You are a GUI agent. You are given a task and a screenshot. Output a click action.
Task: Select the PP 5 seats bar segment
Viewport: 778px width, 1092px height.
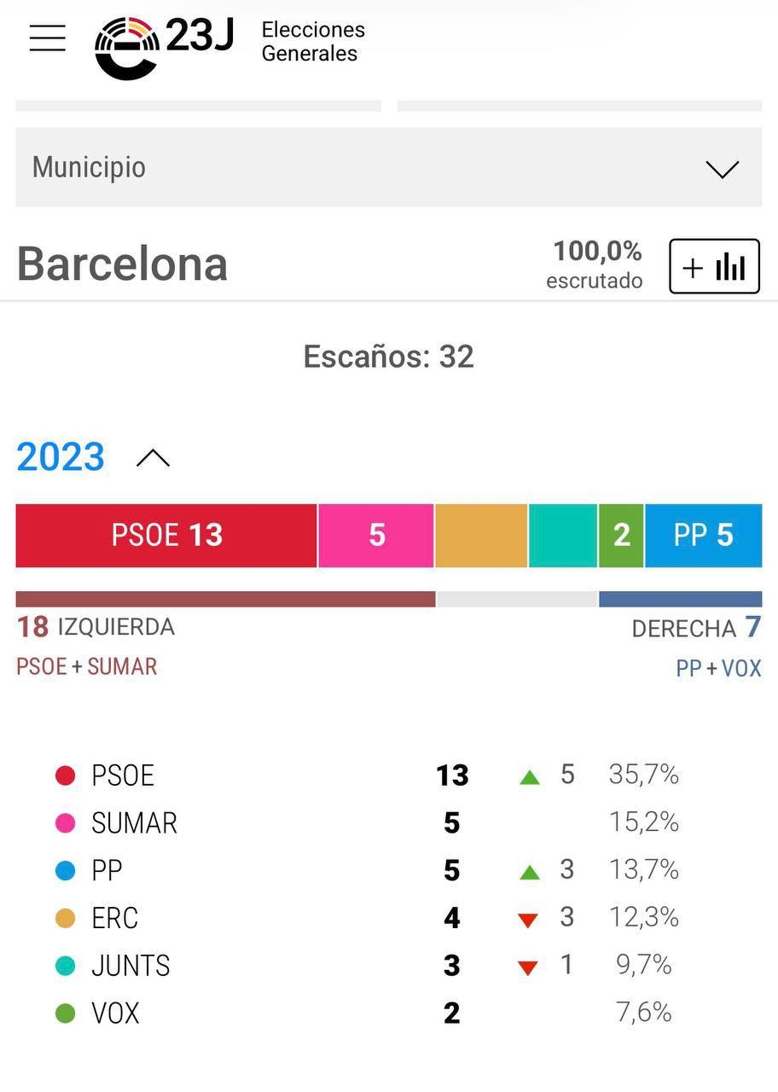coord(703,536)
